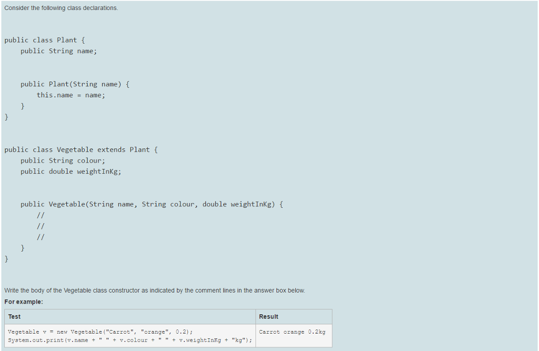
Task: Click the second '//' comment placeholder
Action: (40, 226)
